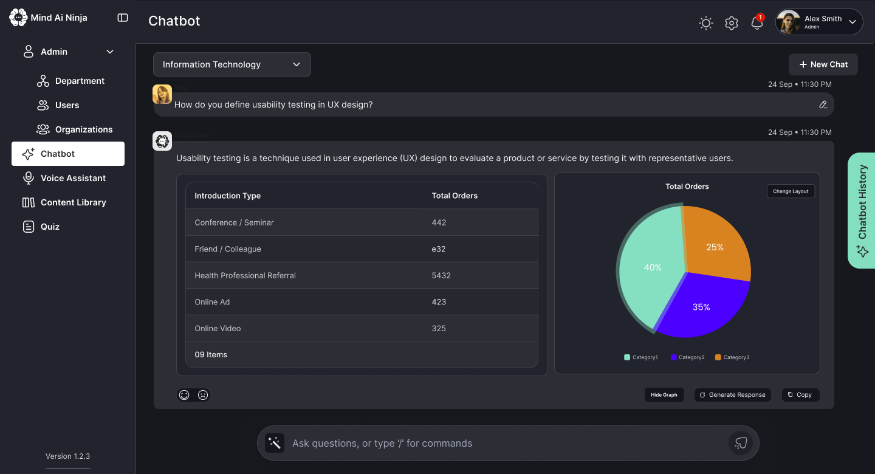
Task: Select the Online Video row
Action: [362, 328]
